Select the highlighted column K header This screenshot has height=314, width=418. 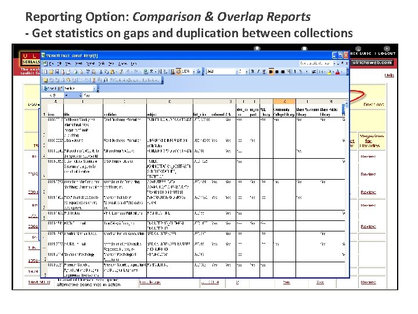[284, 101]
